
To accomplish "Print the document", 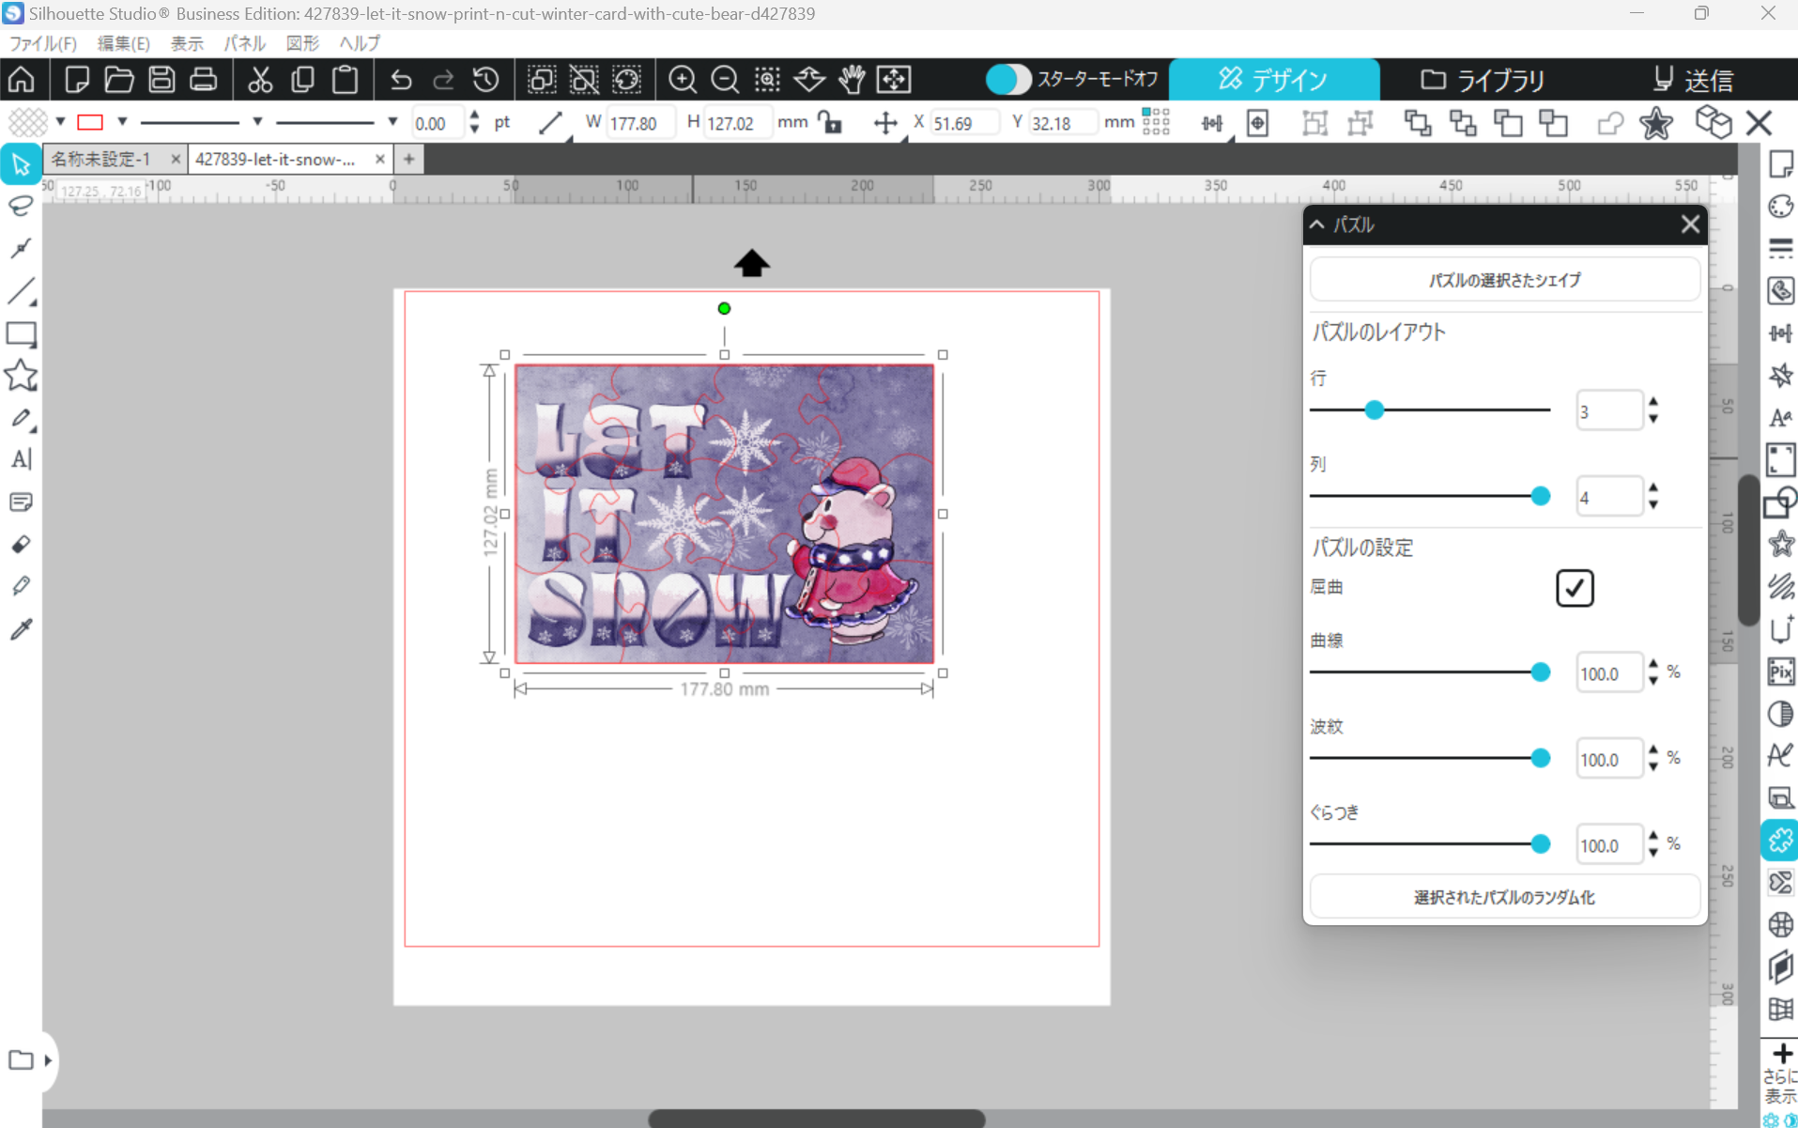I will (204, 80).
